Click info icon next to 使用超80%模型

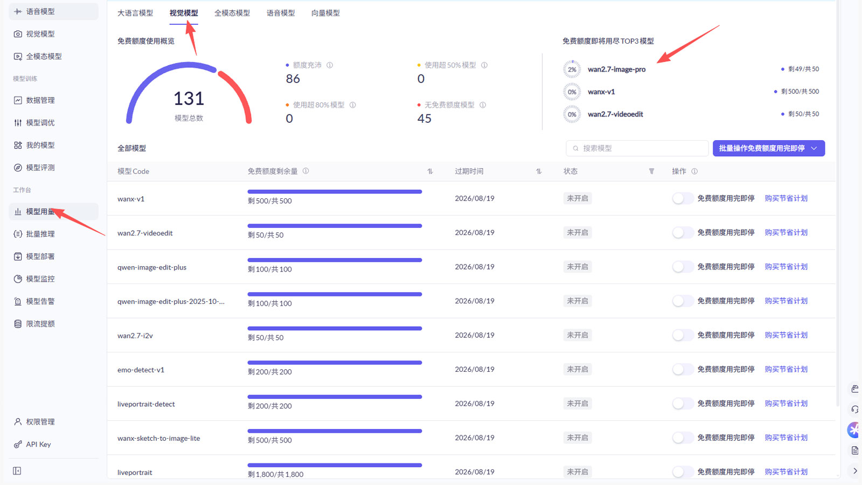tap(353, 105)
